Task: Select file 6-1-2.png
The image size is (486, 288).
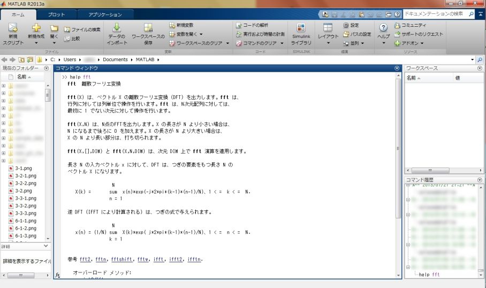Action: [26, 228]
